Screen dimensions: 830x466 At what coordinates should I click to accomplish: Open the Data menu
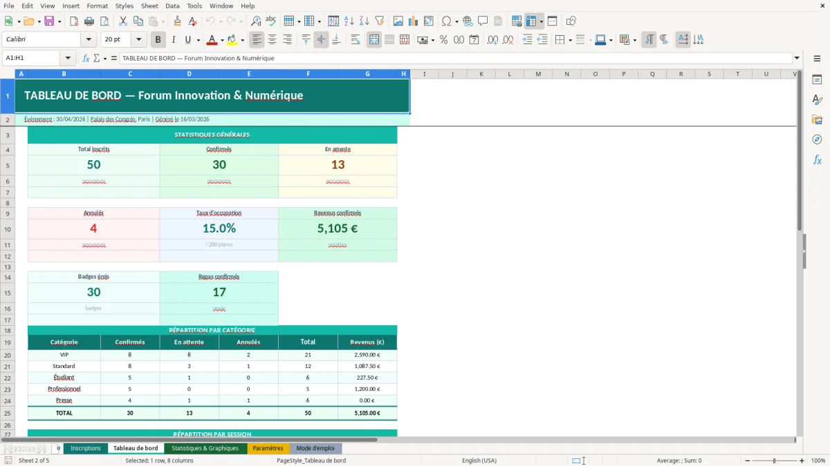coord(173,6)
